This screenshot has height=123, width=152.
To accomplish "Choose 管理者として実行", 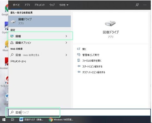I will tap(91, 55).
